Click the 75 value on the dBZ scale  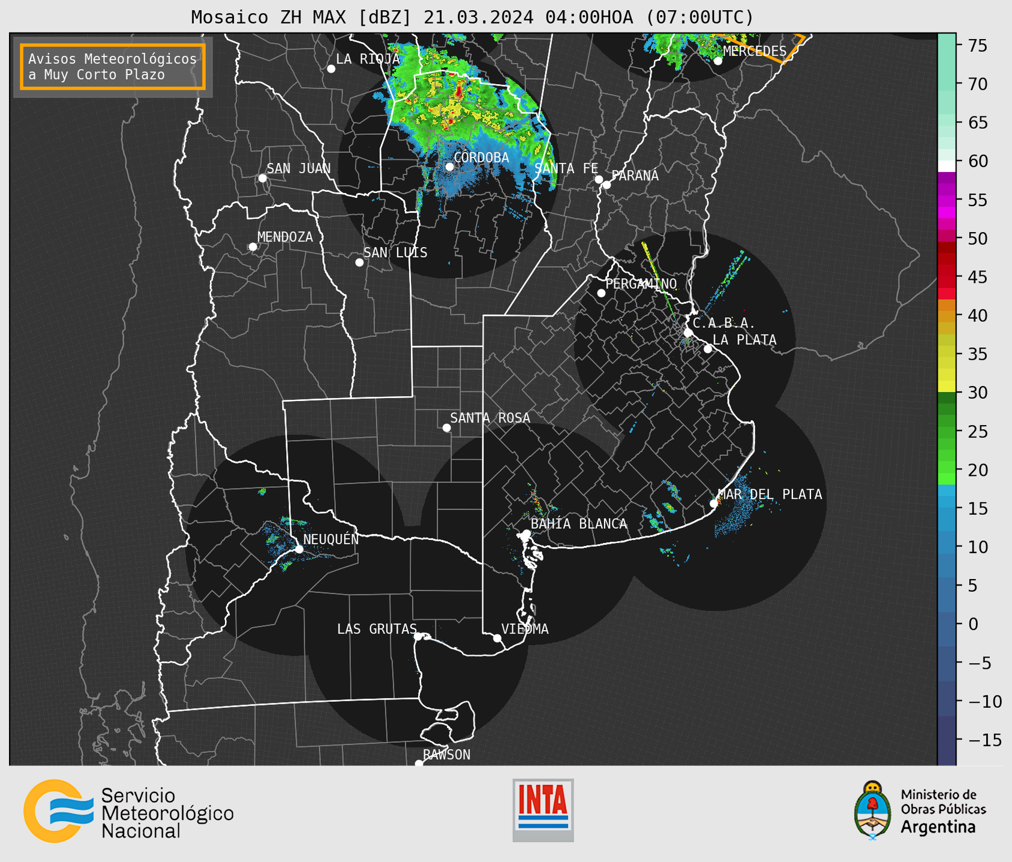977,46
